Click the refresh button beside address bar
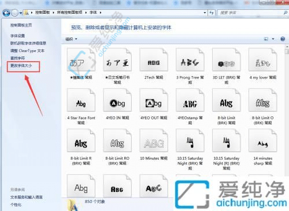289x211 pixels. tap(212, 13)
